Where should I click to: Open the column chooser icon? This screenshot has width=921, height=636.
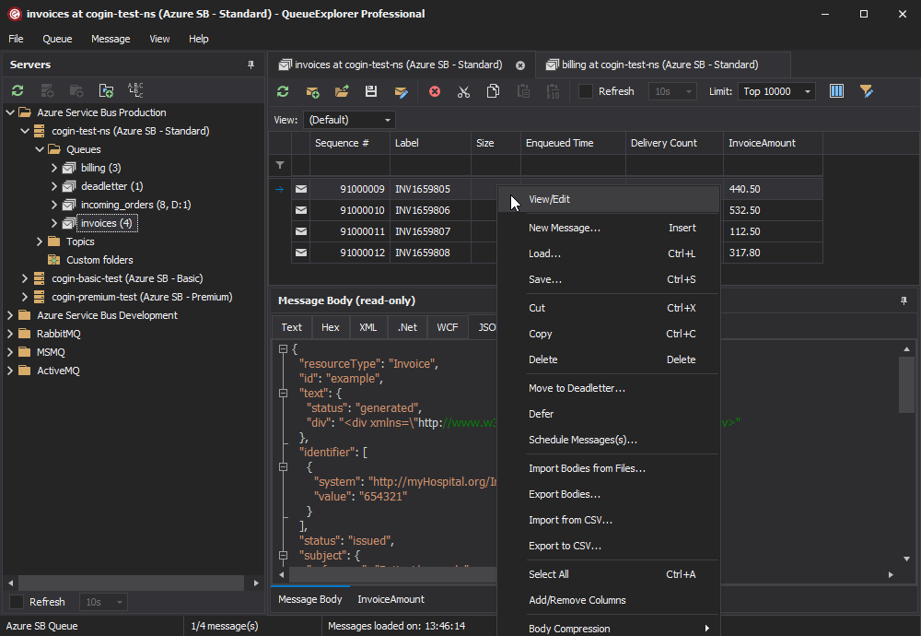click(836, 91)
